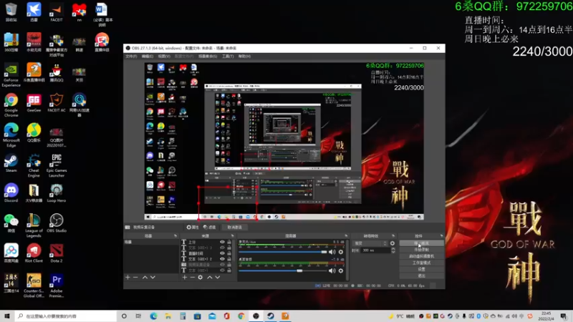Mute the microphone/Aux channel speaker icon
The width and height of the screenshot is (573, 322).
coord(332,252)
